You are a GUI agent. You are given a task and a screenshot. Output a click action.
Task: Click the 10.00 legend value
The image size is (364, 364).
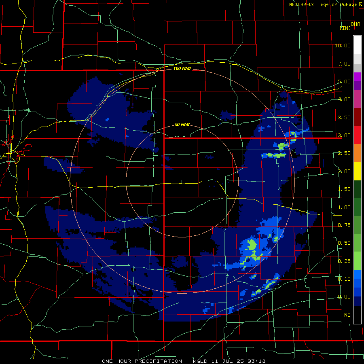(x=343, y=45)
